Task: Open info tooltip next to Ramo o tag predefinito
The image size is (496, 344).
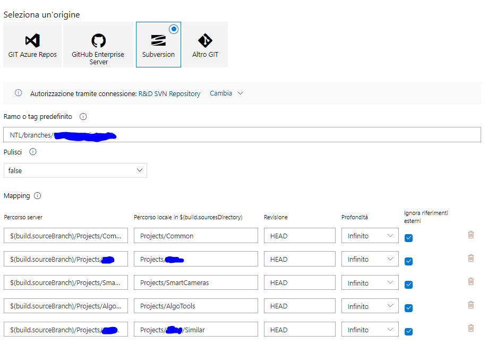Action: click(x=83, y=116)
